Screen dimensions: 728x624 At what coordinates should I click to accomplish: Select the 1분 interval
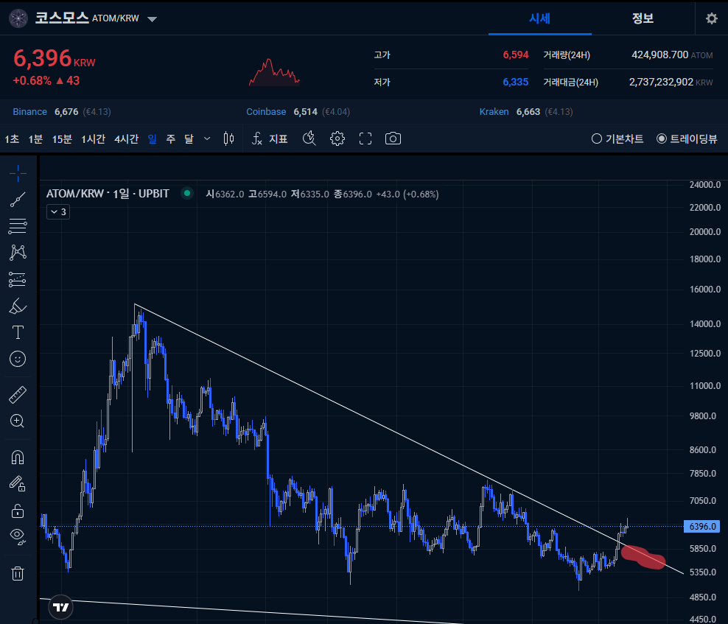pos(35,139)
